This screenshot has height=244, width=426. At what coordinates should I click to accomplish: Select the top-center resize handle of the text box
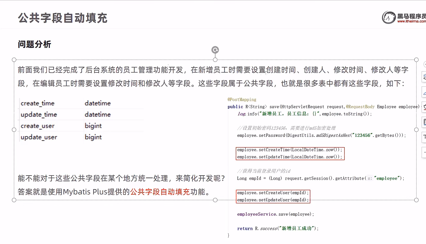215,60
